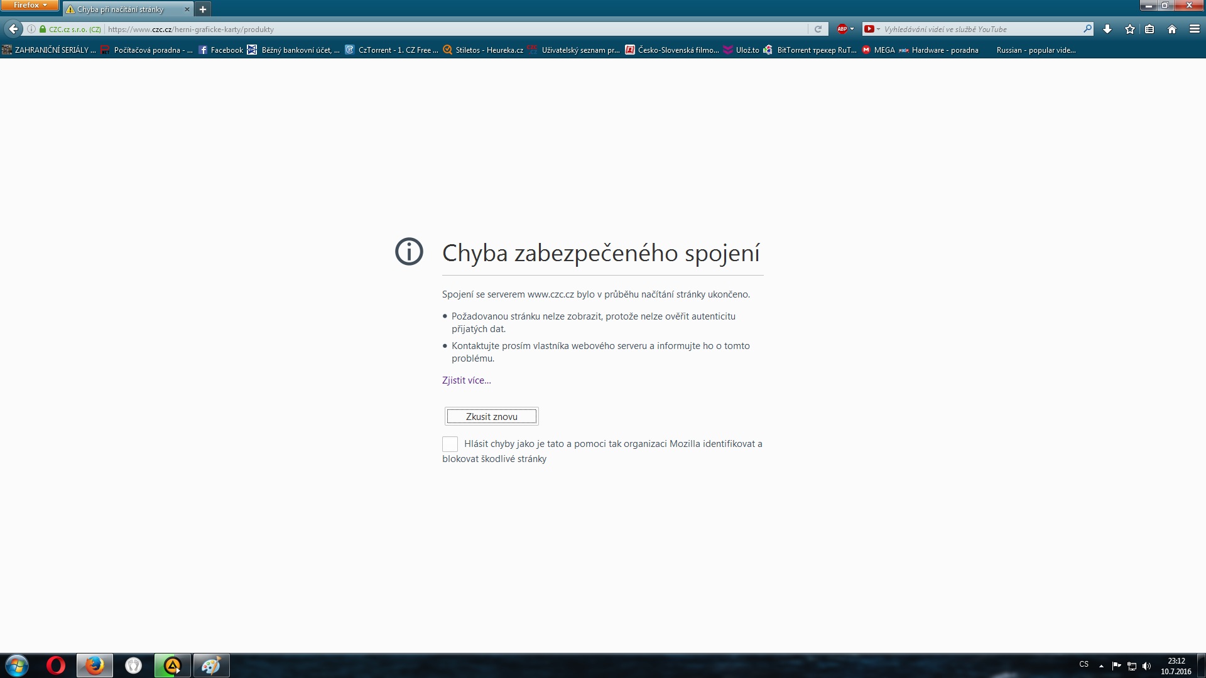Viewport: 1206px width, 678px height.
Task: Show the bookmarks list icon
Action: (1149, 29)
